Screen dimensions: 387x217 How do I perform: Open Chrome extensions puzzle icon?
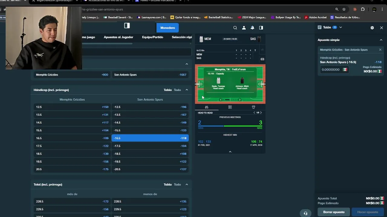(x=363, y=9)
